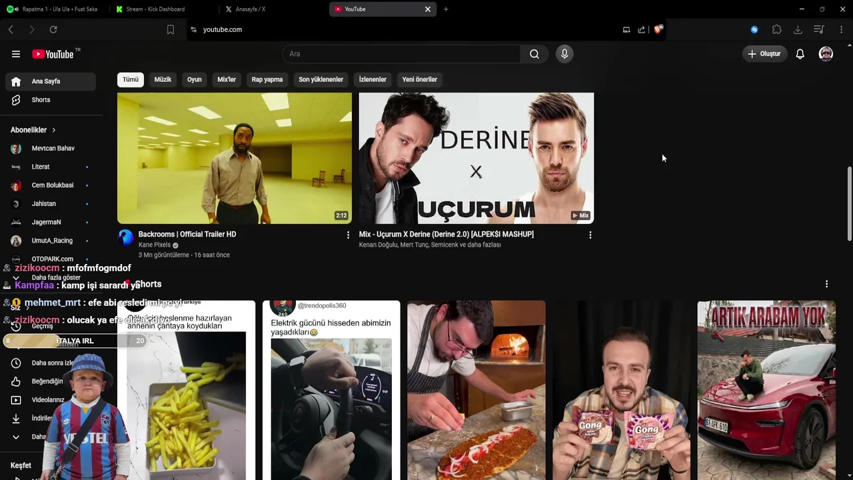Select the Tümü filter chip
The image size is (853, 480).
(x=131, y=79)
